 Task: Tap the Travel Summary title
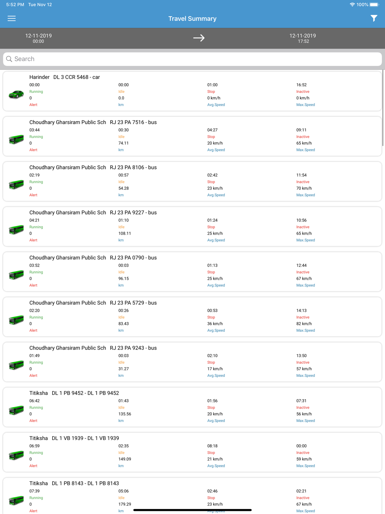(192, 18)
